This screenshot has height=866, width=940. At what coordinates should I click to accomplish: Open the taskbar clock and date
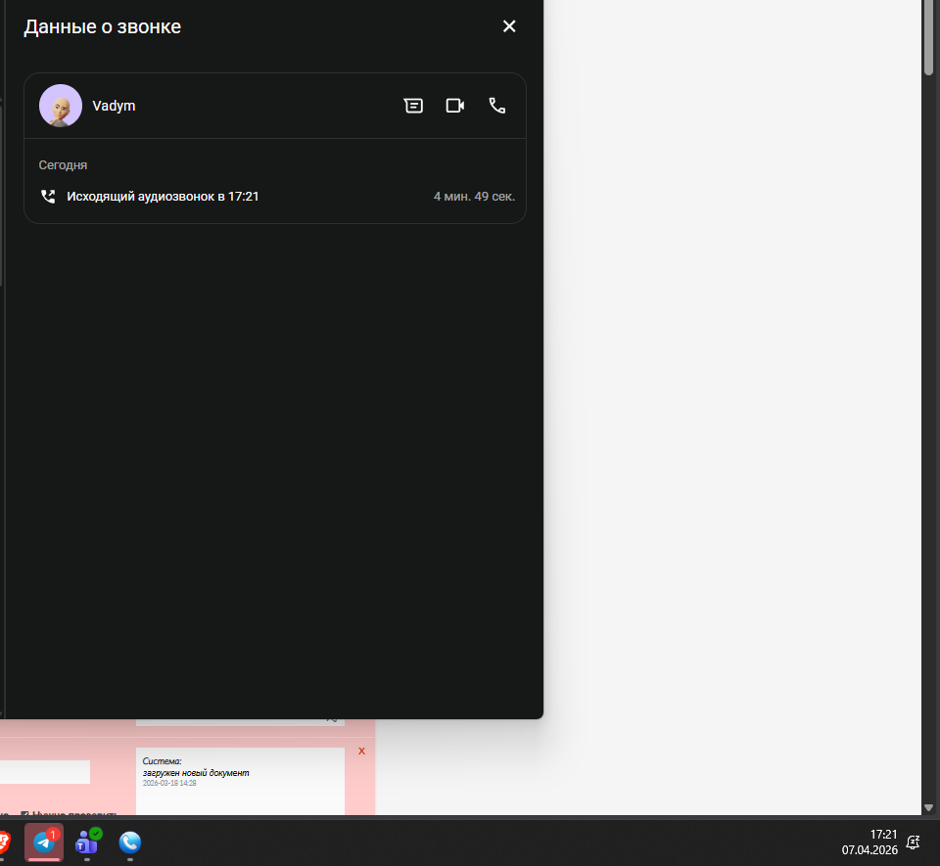point(869,843)
